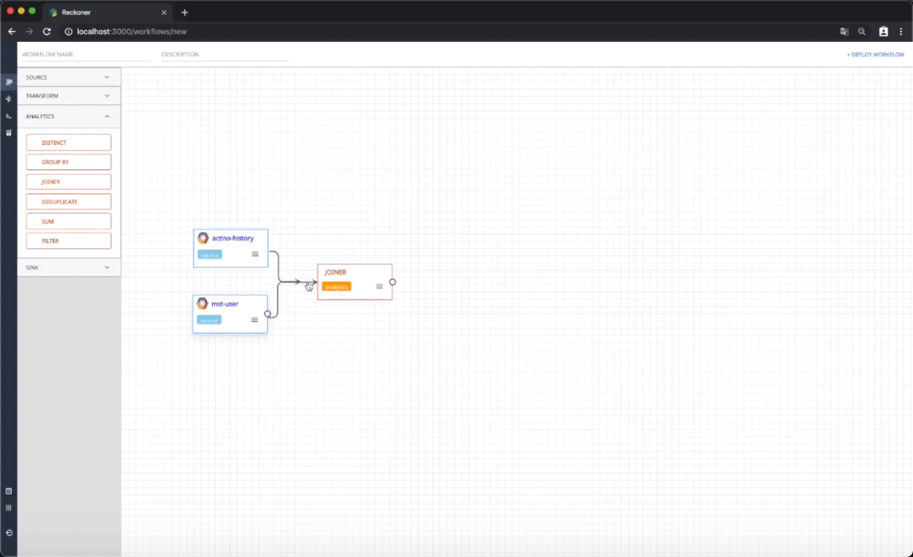Click the WORKFLOW NAME input field

(85, 55)
